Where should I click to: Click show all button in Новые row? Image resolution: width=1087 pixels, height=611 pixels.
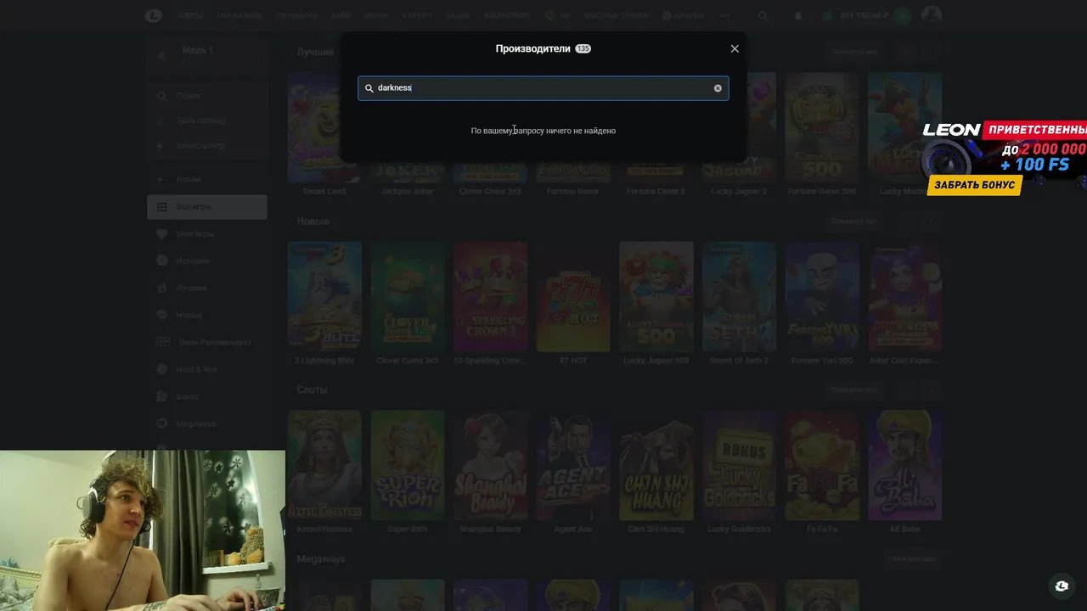click(x=853, y=221)
